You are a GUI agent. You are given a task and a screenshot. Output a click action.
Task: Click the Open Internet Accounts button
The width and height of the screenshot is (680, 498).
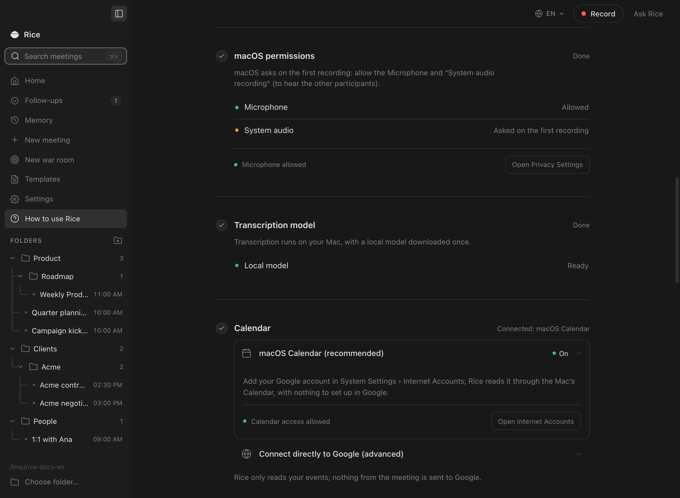[x=536, y=421]
